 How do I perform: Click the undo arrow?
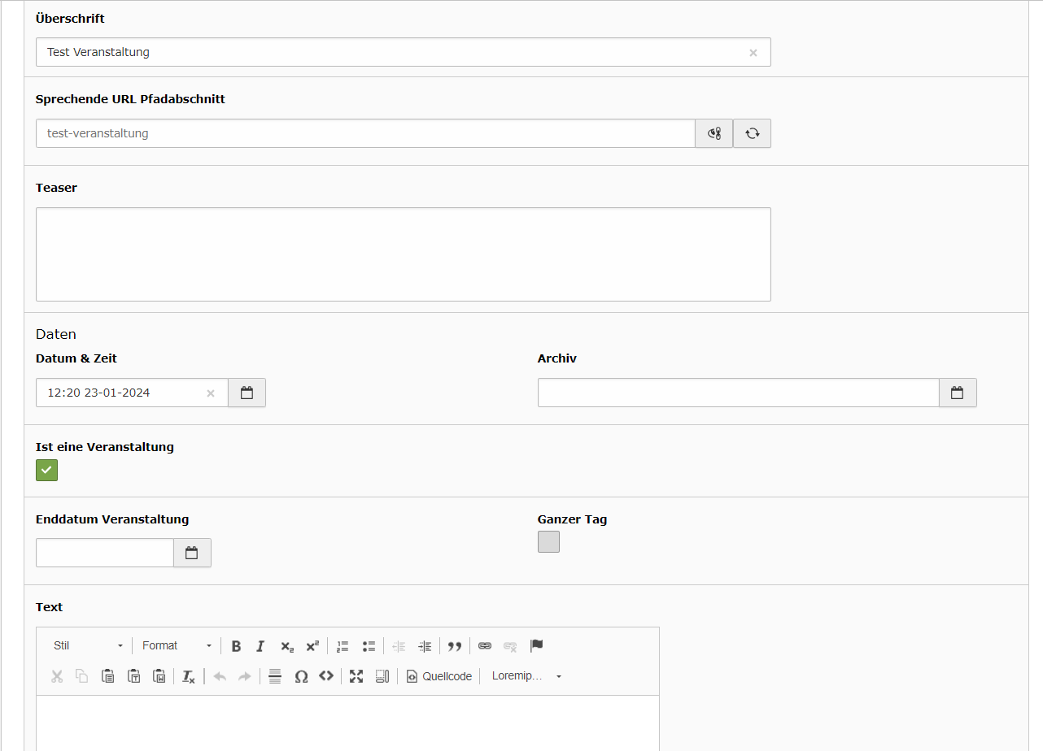click(219, 676)
